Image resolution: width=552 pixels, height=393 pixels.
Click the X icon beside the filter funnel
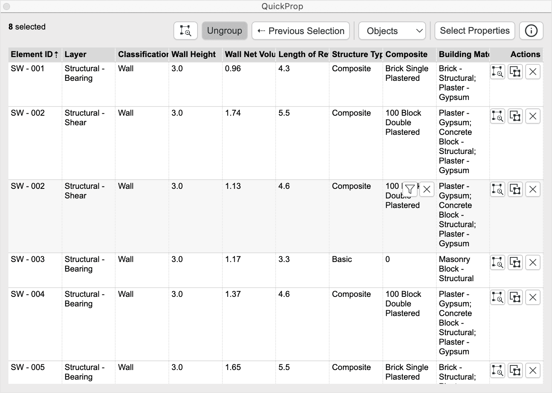[x=427, y=189]
